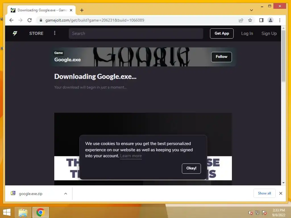291x218 pixels.
Task: Open File Explorer from the taskbar
Action: (x=23, y=212)
